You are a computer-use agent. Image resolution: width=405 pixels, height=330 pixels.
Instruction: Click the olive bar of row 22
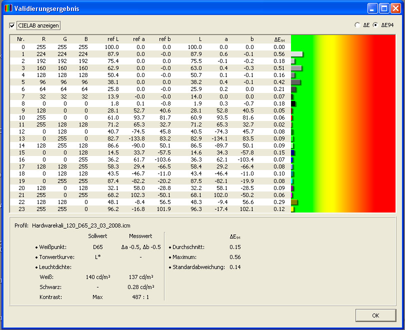(294, 202)
